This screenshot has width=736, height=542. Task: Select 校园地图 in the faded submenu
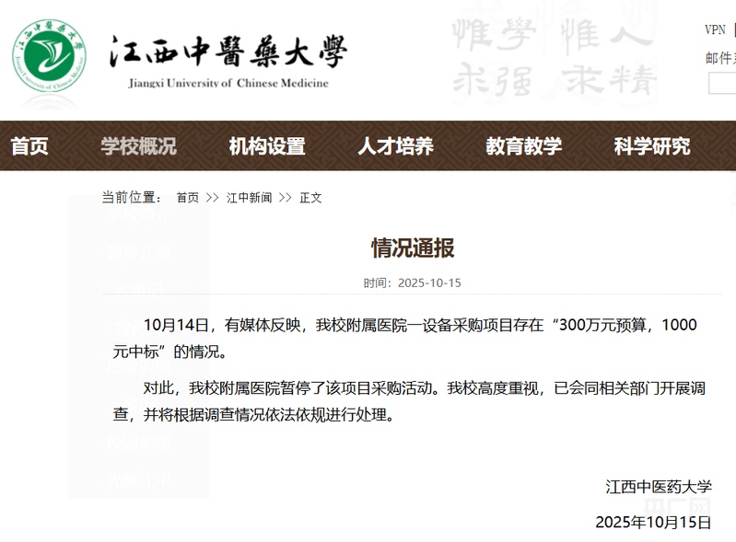(138, 442)
